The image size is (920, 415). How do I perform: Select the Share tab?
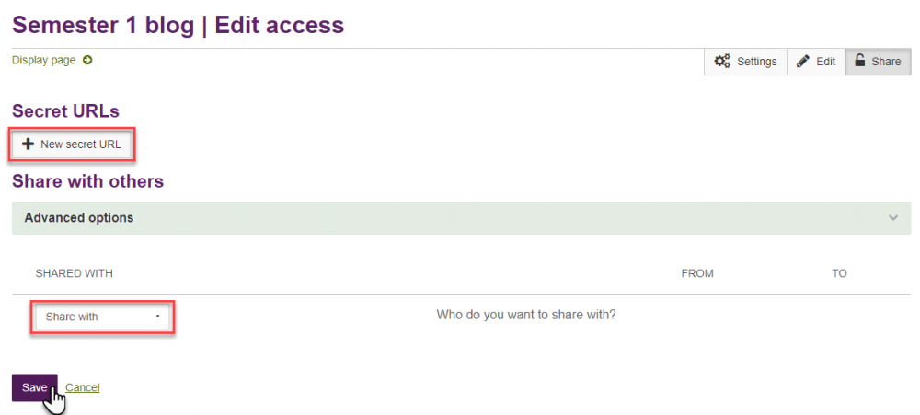tap(878, 62)
